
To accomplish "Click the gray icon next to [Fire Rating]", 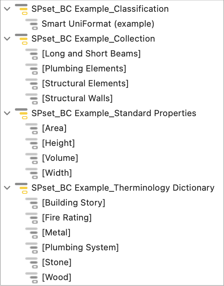I will click(31, 218).
